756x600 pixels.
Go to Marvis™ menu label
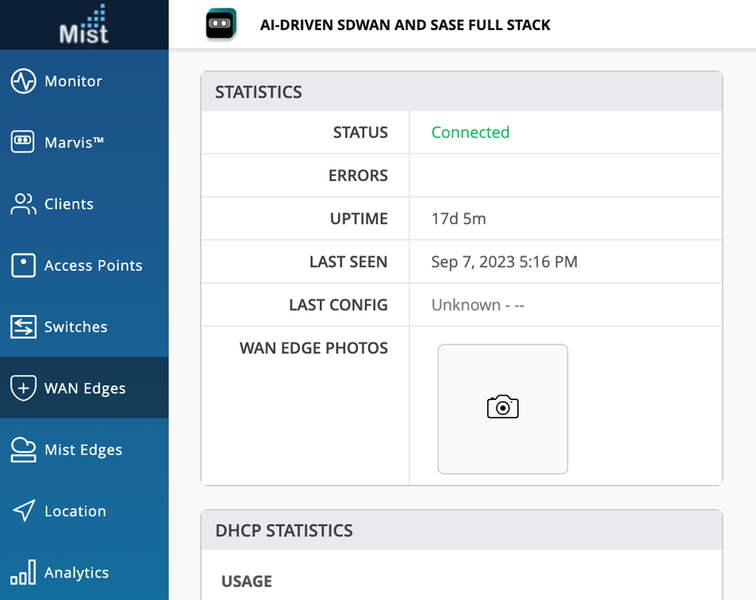(x=74, y=142)
